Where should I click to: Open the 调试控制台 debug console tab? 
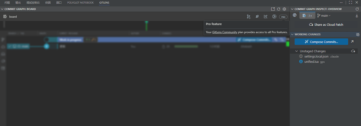click(33, 3)
